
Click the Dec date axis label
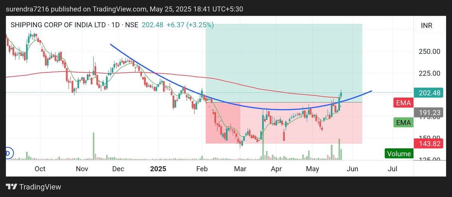[x=118, y=169]
